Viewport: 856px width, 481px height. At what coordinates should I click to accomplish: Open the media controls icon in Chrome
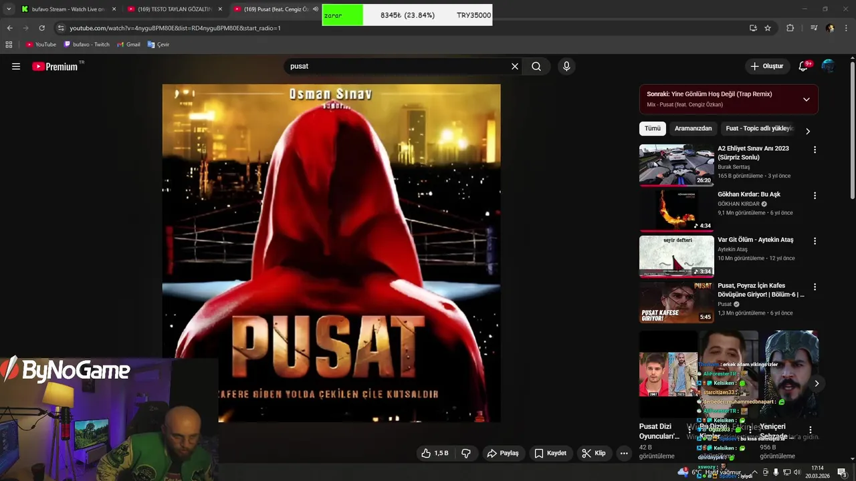tap(814, 28)
